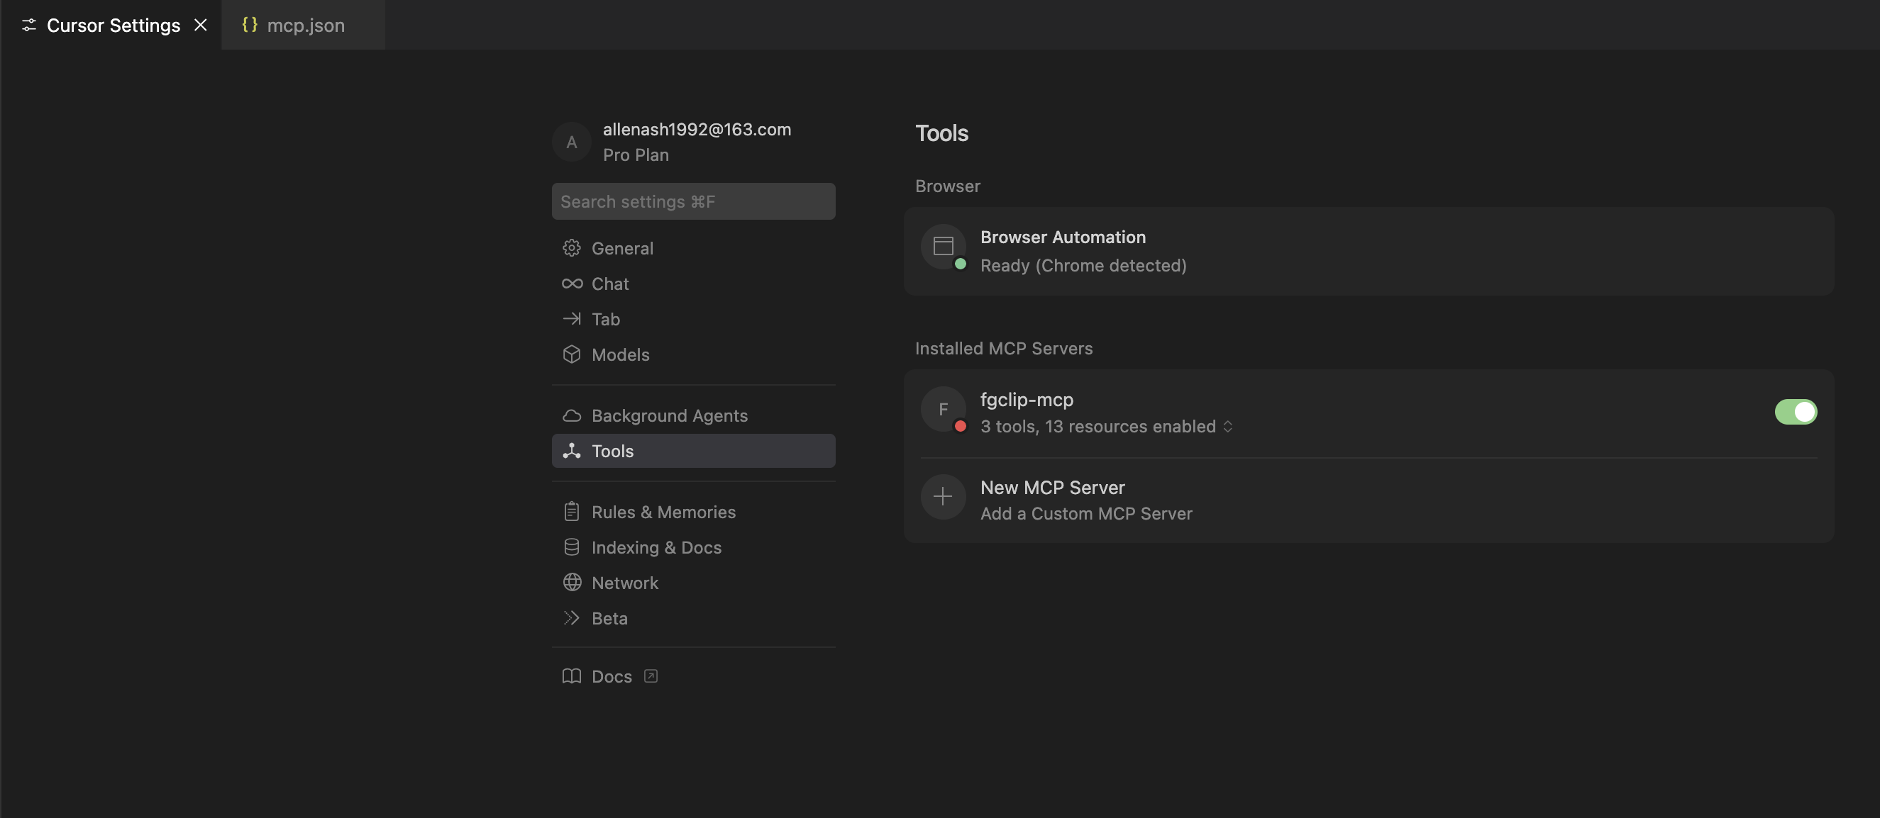1880x818 pixels.
Task: Click the Add a Custom MCP Server text
Action: coord(1086,514)
